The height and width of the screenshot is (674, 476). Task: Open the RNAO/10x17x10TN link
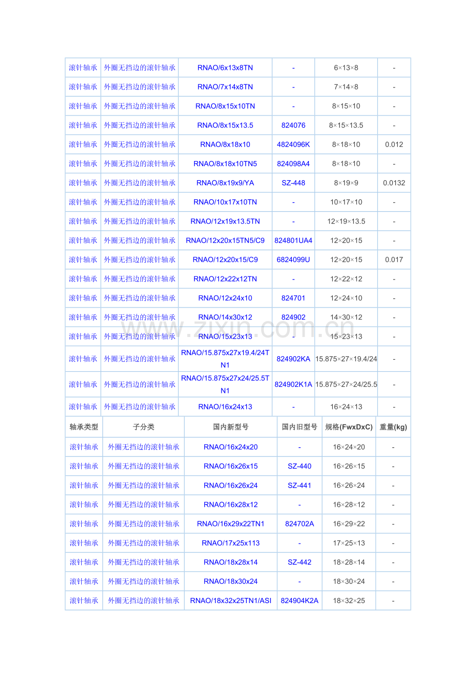225,202
